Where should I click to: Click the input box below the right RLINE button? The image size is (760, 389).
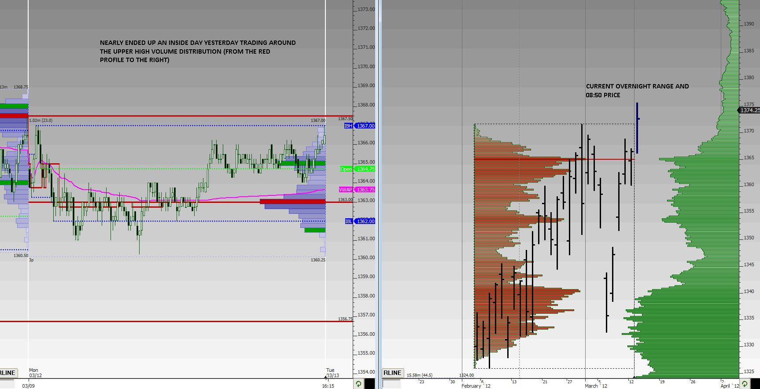(x=391, y=384)
